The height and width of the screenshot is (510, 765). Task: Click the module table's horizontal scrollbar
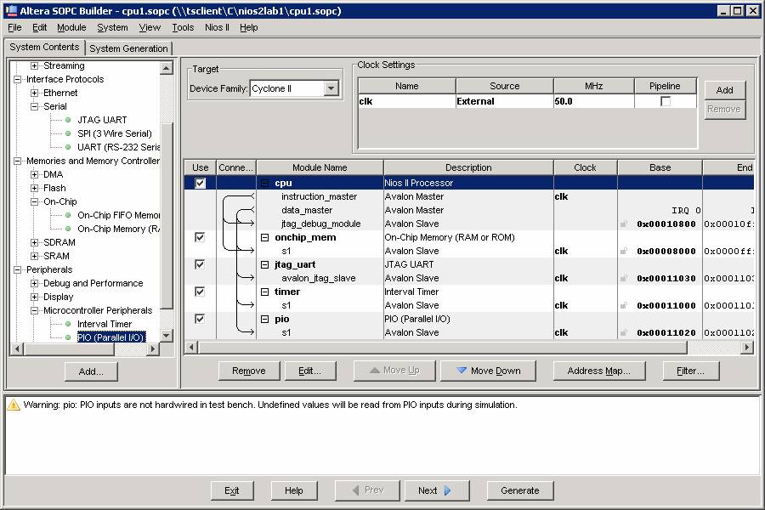pyautogui.click(x=442, y=348)
